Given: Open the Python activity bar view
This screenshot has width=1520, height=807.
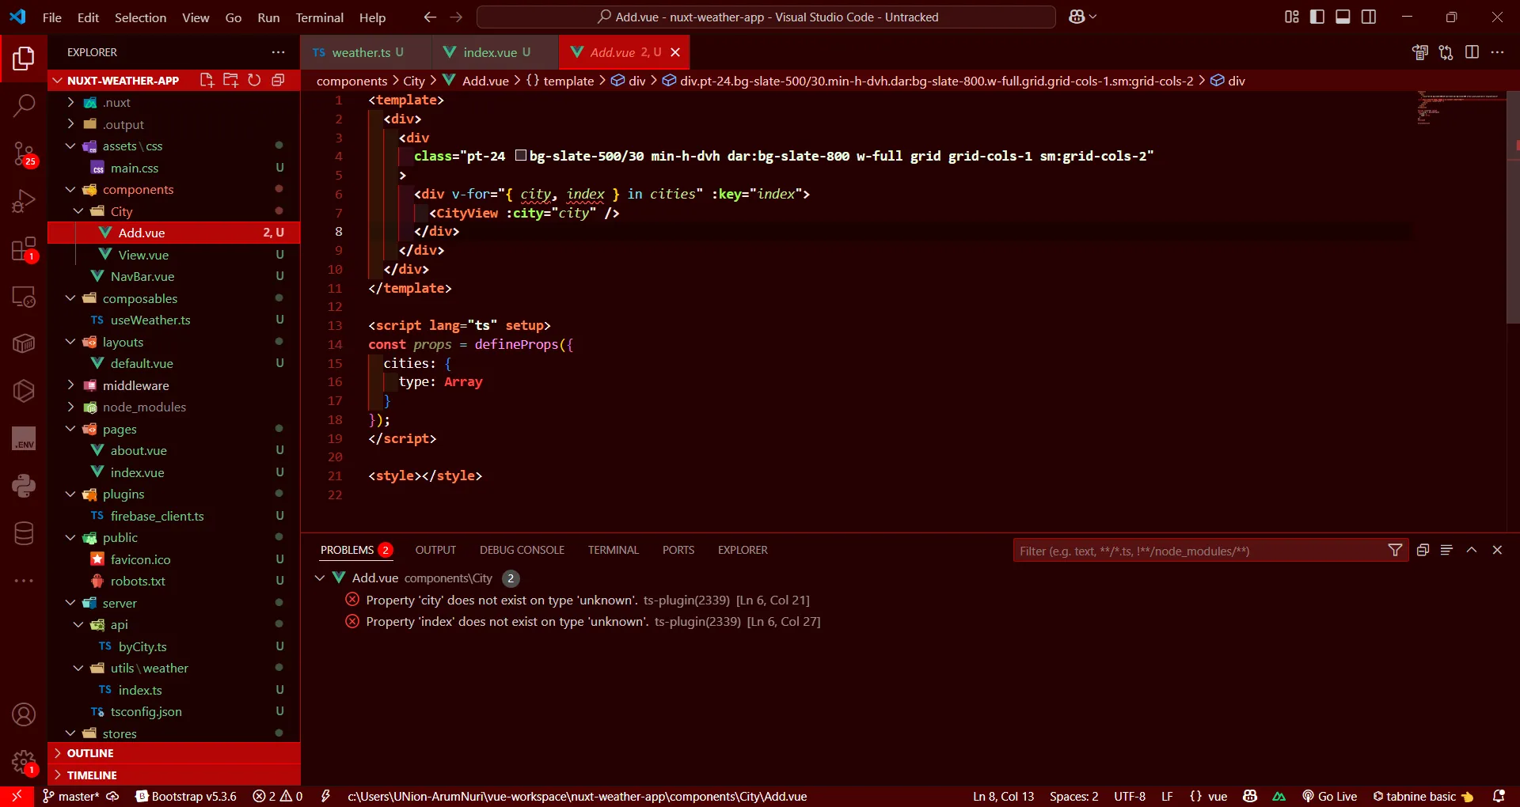Looking at the screenshot, I should (24, 486).
